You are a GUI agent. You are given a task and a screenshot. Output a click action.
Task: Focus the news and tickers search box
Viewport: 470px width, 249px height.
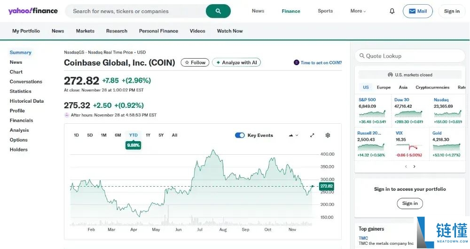[135, 11]
